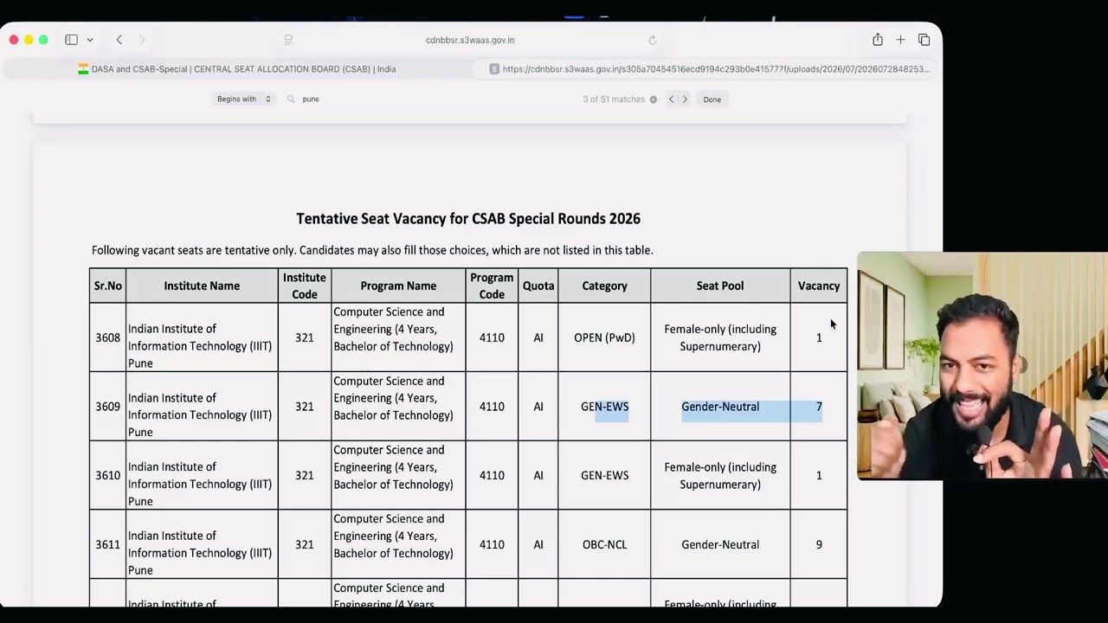Screen dimensions: 1108x623
Task: Click 'Female-only' seat pool in row 3608
Action: click(720, 337)
